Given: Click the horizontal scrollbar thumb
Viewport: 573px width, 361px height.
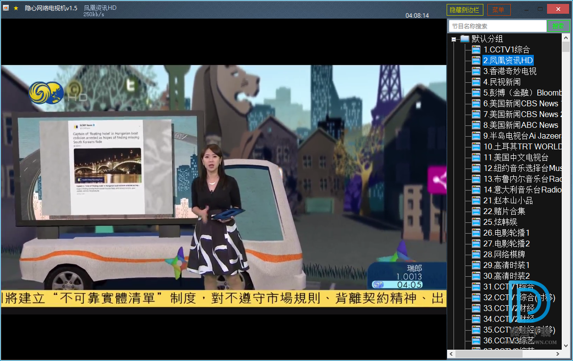Looking at the screenshot, I should (489, 354).
